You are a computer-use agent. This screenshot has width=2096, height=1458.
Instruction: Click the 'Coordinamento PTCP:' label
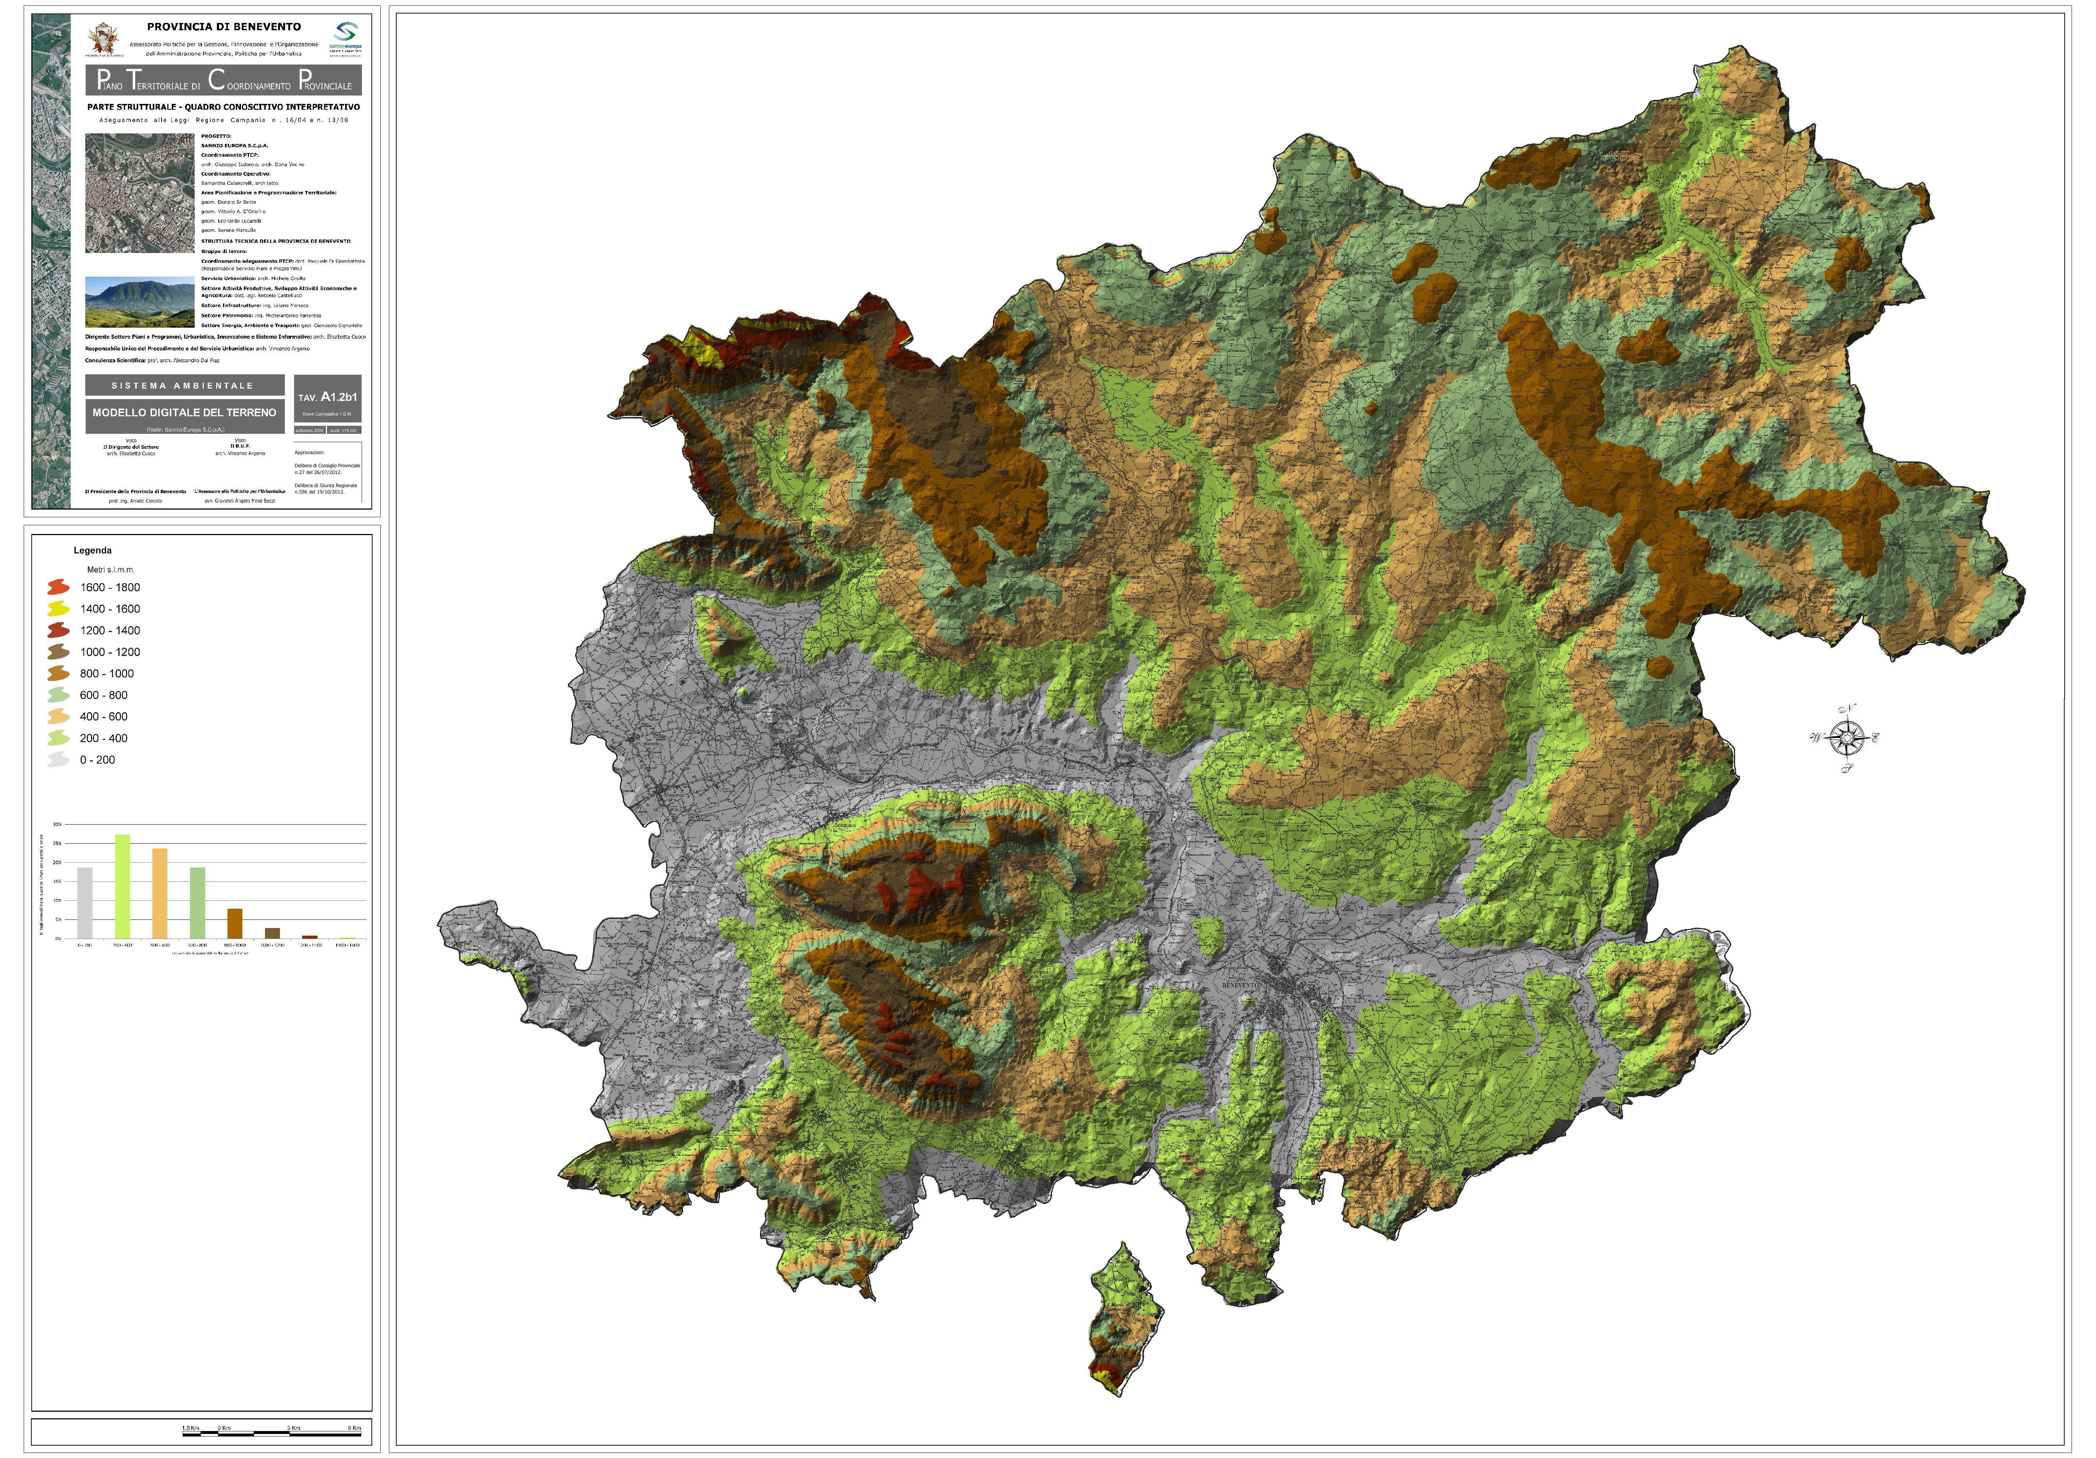tap(229, 155)
